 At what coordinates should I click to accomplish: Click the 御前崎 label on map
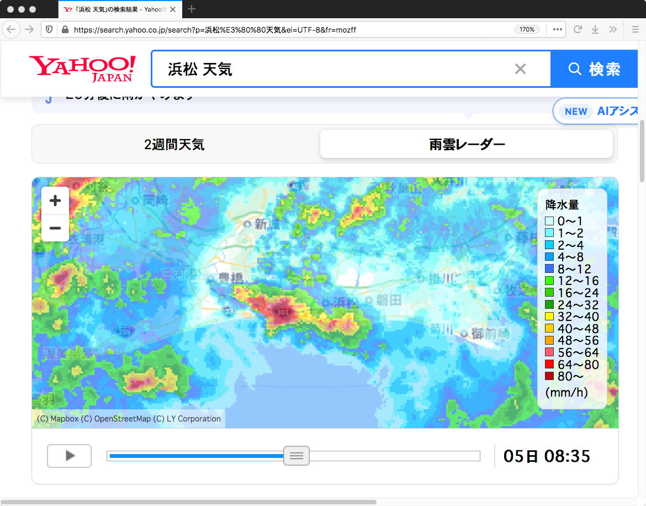tap(490, 333)
